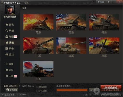The image size is (123, 97).
Task: Select the 英系 British tank thumbnail
Action: coord(104,45)
